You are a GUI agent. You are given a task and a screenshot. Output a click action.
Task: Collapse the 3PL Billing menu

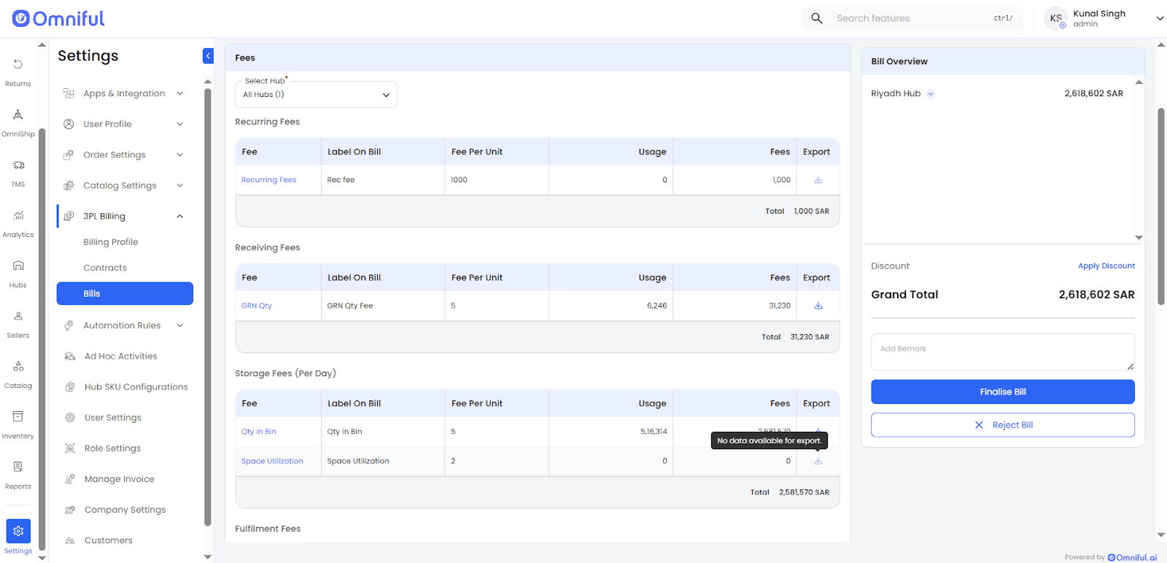pos(179,217)
